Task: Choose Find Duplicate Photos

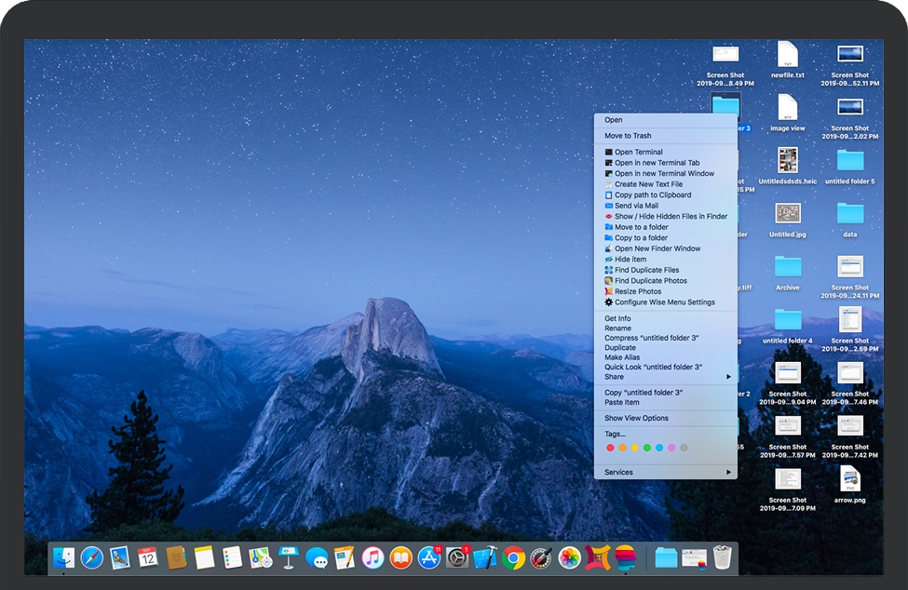Action: [650, 281]
